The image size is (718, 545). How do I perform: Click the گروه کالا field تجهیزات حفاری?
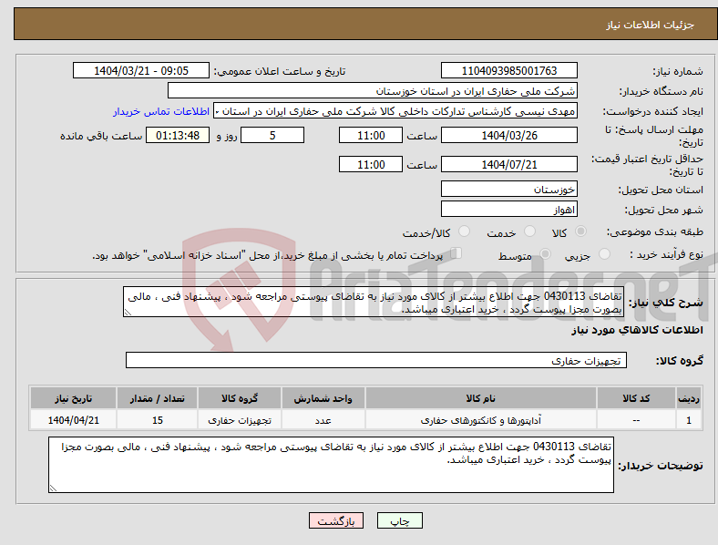[x=376, y=360]
